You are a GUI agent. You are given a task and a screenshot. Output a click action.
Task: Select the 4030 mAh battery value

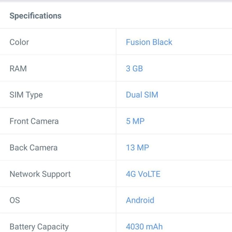pos(144,226)
